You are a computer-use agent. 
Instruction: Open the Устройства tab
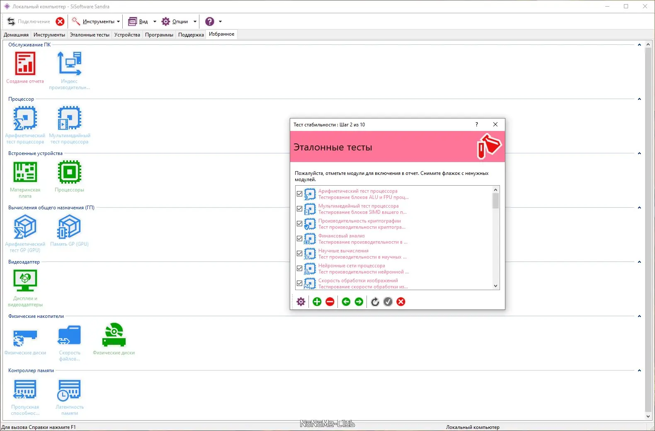pyautogui.click(x=127, y=35)
